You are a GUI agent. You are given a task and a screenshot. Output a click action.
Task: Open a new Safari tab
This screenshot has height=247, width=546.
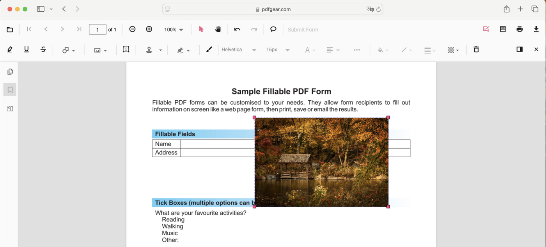tap(520, 9)
